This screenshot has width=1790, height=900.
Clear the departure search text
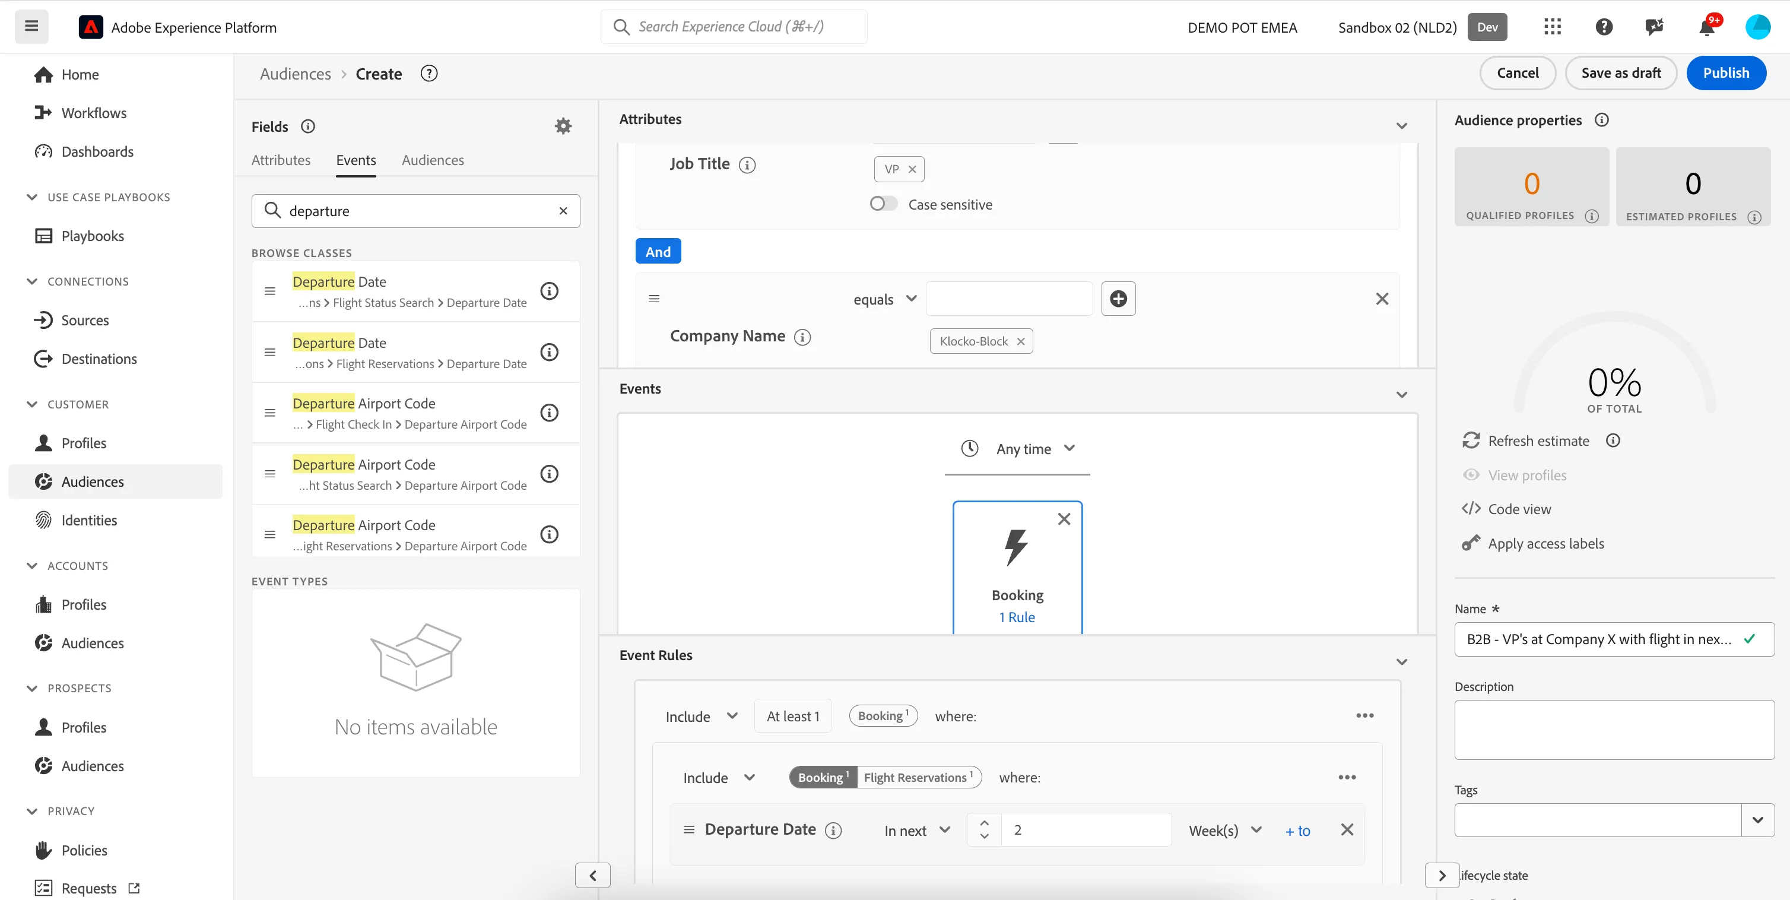coord(563,211)
